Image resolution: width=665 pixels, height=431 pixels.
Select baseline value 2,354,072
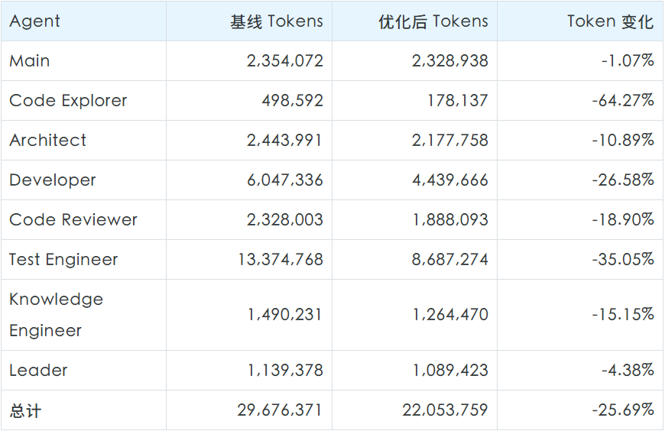click(285, 60)
